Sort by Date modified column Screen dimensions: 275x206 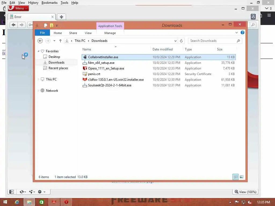(167, 49)
